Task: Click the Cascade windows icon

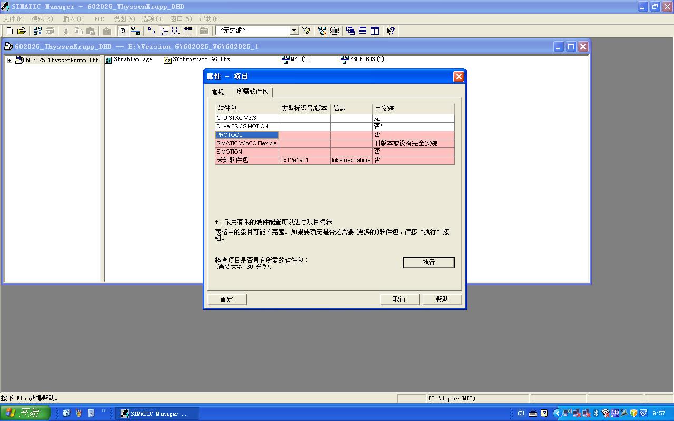Action: (351, 31)
